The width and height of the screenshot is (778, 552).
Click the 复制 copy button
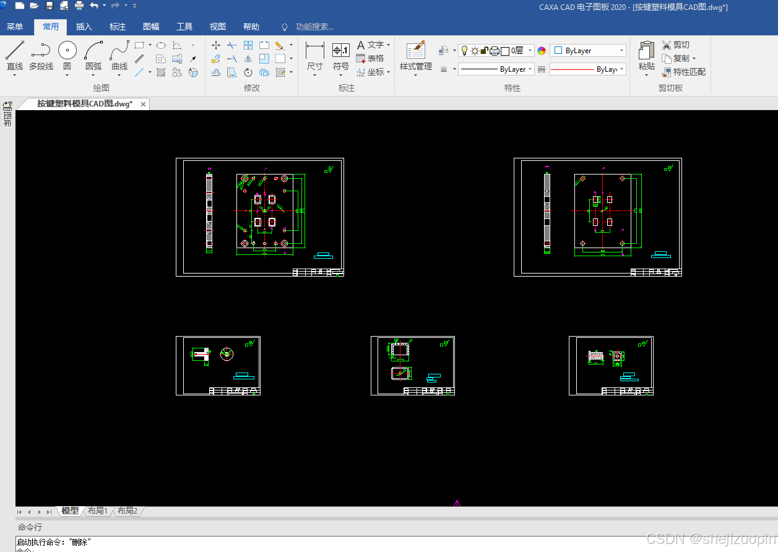(675, 58)
